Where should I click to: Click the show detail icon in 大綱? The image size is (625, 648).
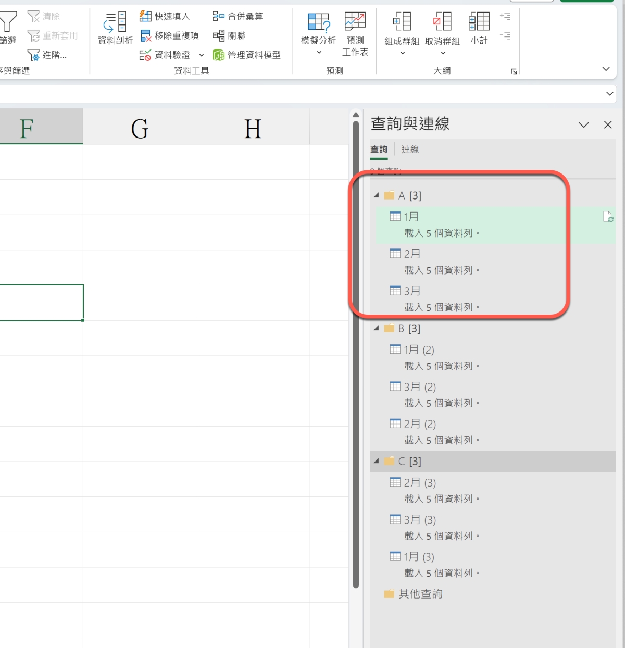tap(505, 16)
